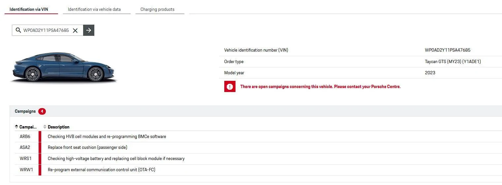
Task: Clear the VIN field with the X icon
Action: pos(75,30)
